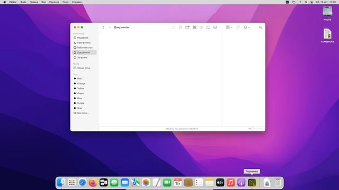Open the Group By dropdown in Finder toolbar

[x=229, y=27]
